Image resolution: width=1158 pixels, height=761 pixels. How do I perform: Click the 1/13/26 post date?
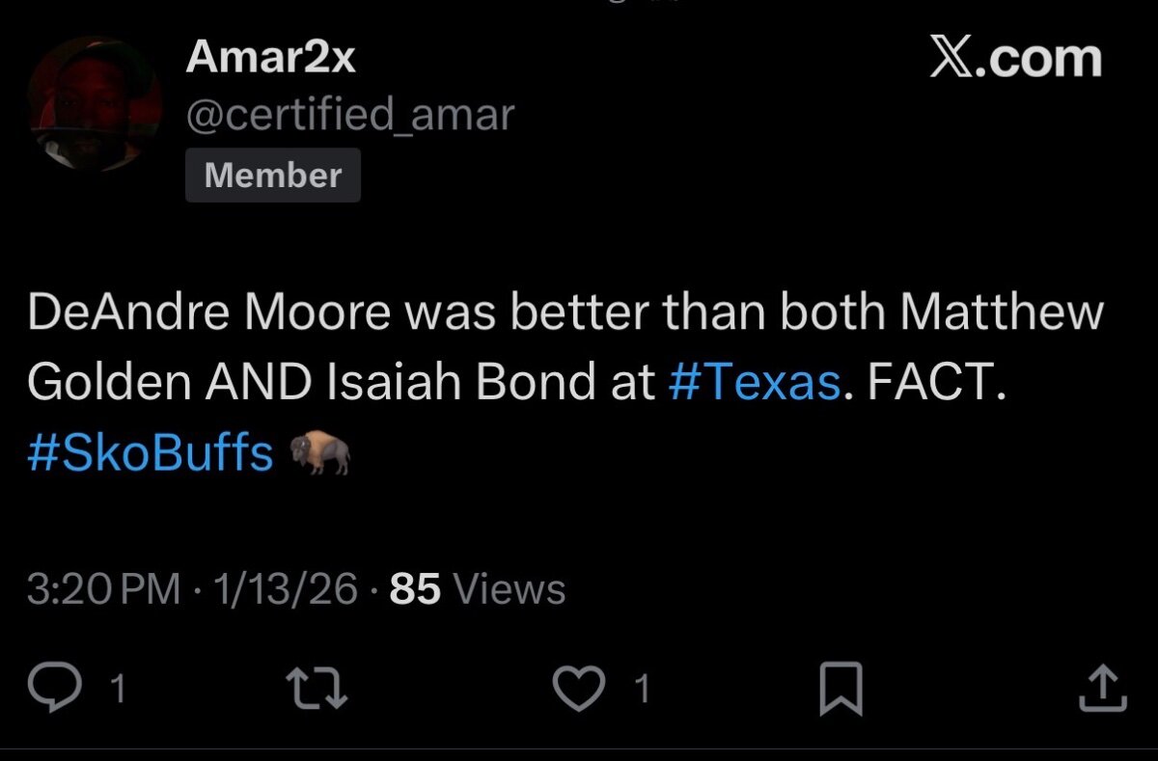tap(287, 588)
